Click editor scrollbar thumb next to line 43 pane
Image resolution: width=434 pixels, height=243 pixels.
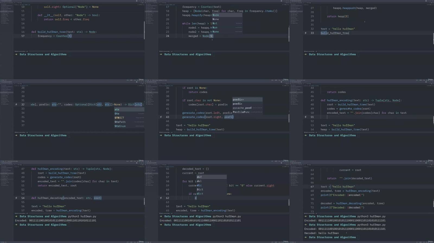(289, 118)
